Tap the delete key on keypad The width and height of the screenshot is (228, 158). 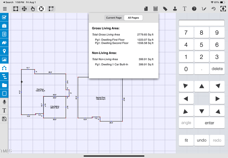(217, 69)
